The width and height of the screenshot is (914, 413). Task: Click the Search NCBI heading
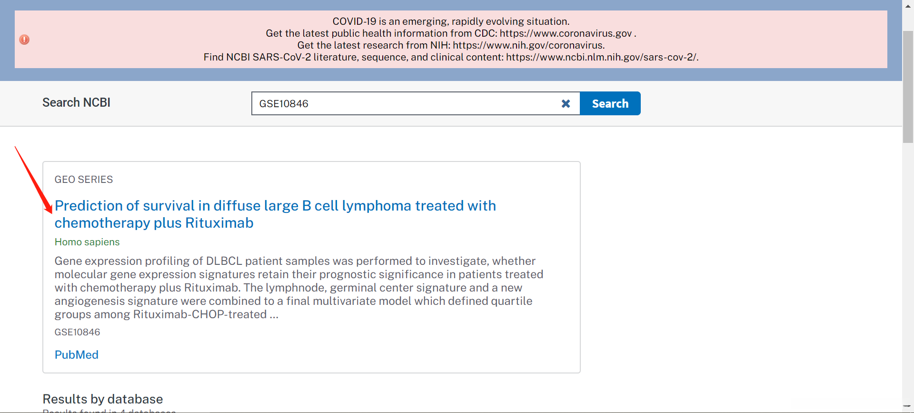coord(76,102)
